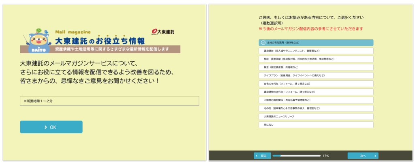Select the 賃貸経営 option
The width and height of the screenshot is (415, 165).
click(316, 51)
